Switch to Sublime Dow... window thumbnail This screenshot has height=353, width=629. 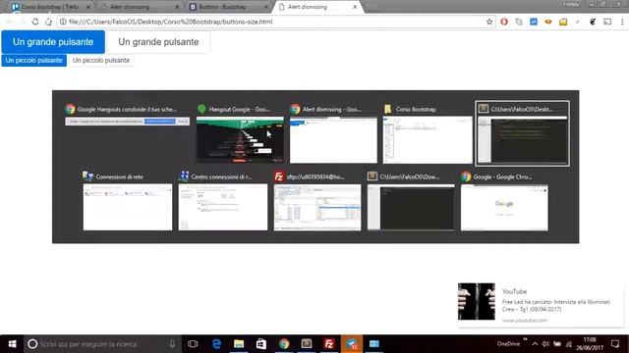(x=411, y=200)
